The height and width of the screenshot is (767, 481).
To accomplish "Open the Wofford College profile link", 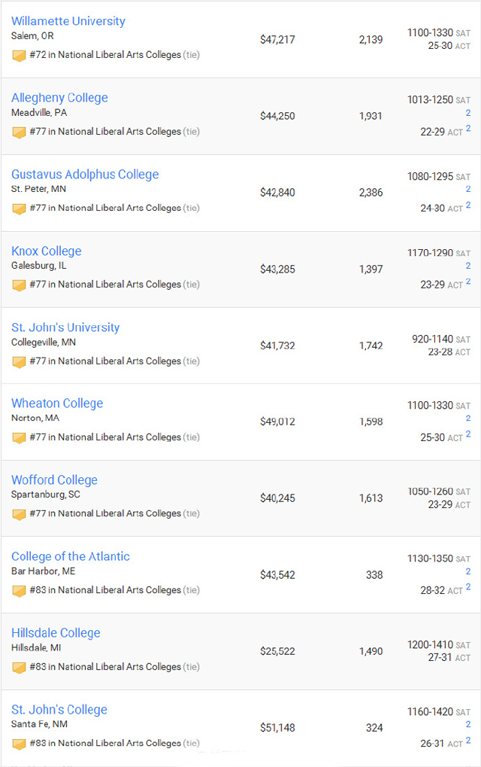I will (x=54, y=480).
